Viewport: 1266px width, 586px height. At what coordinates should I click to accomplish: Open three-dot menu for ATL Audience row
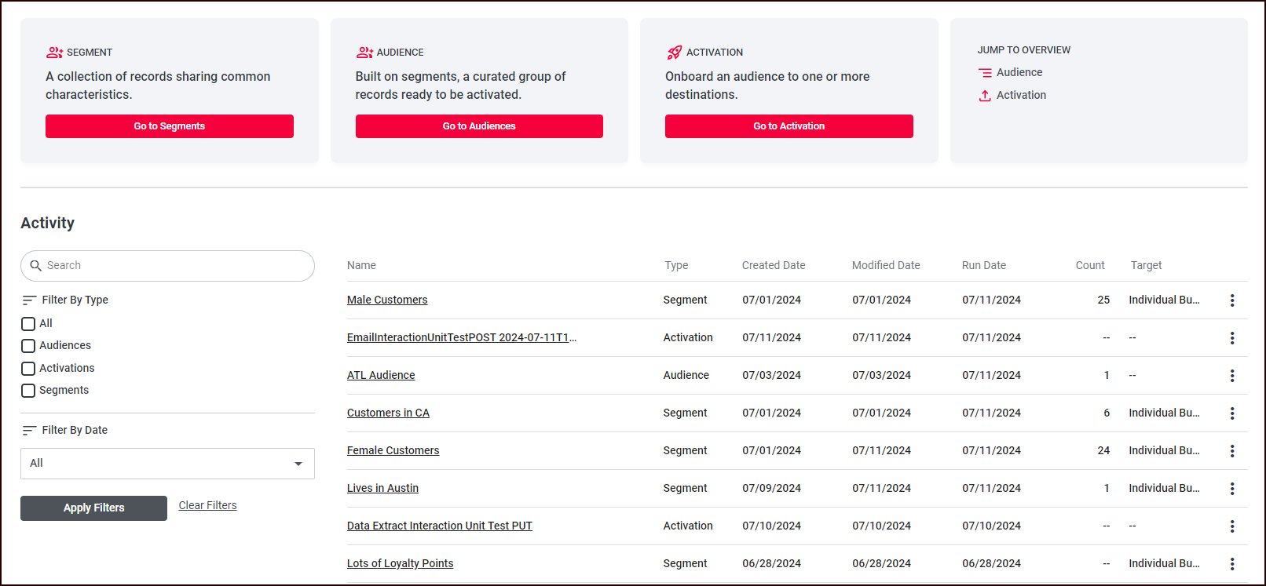[1231, 376]
